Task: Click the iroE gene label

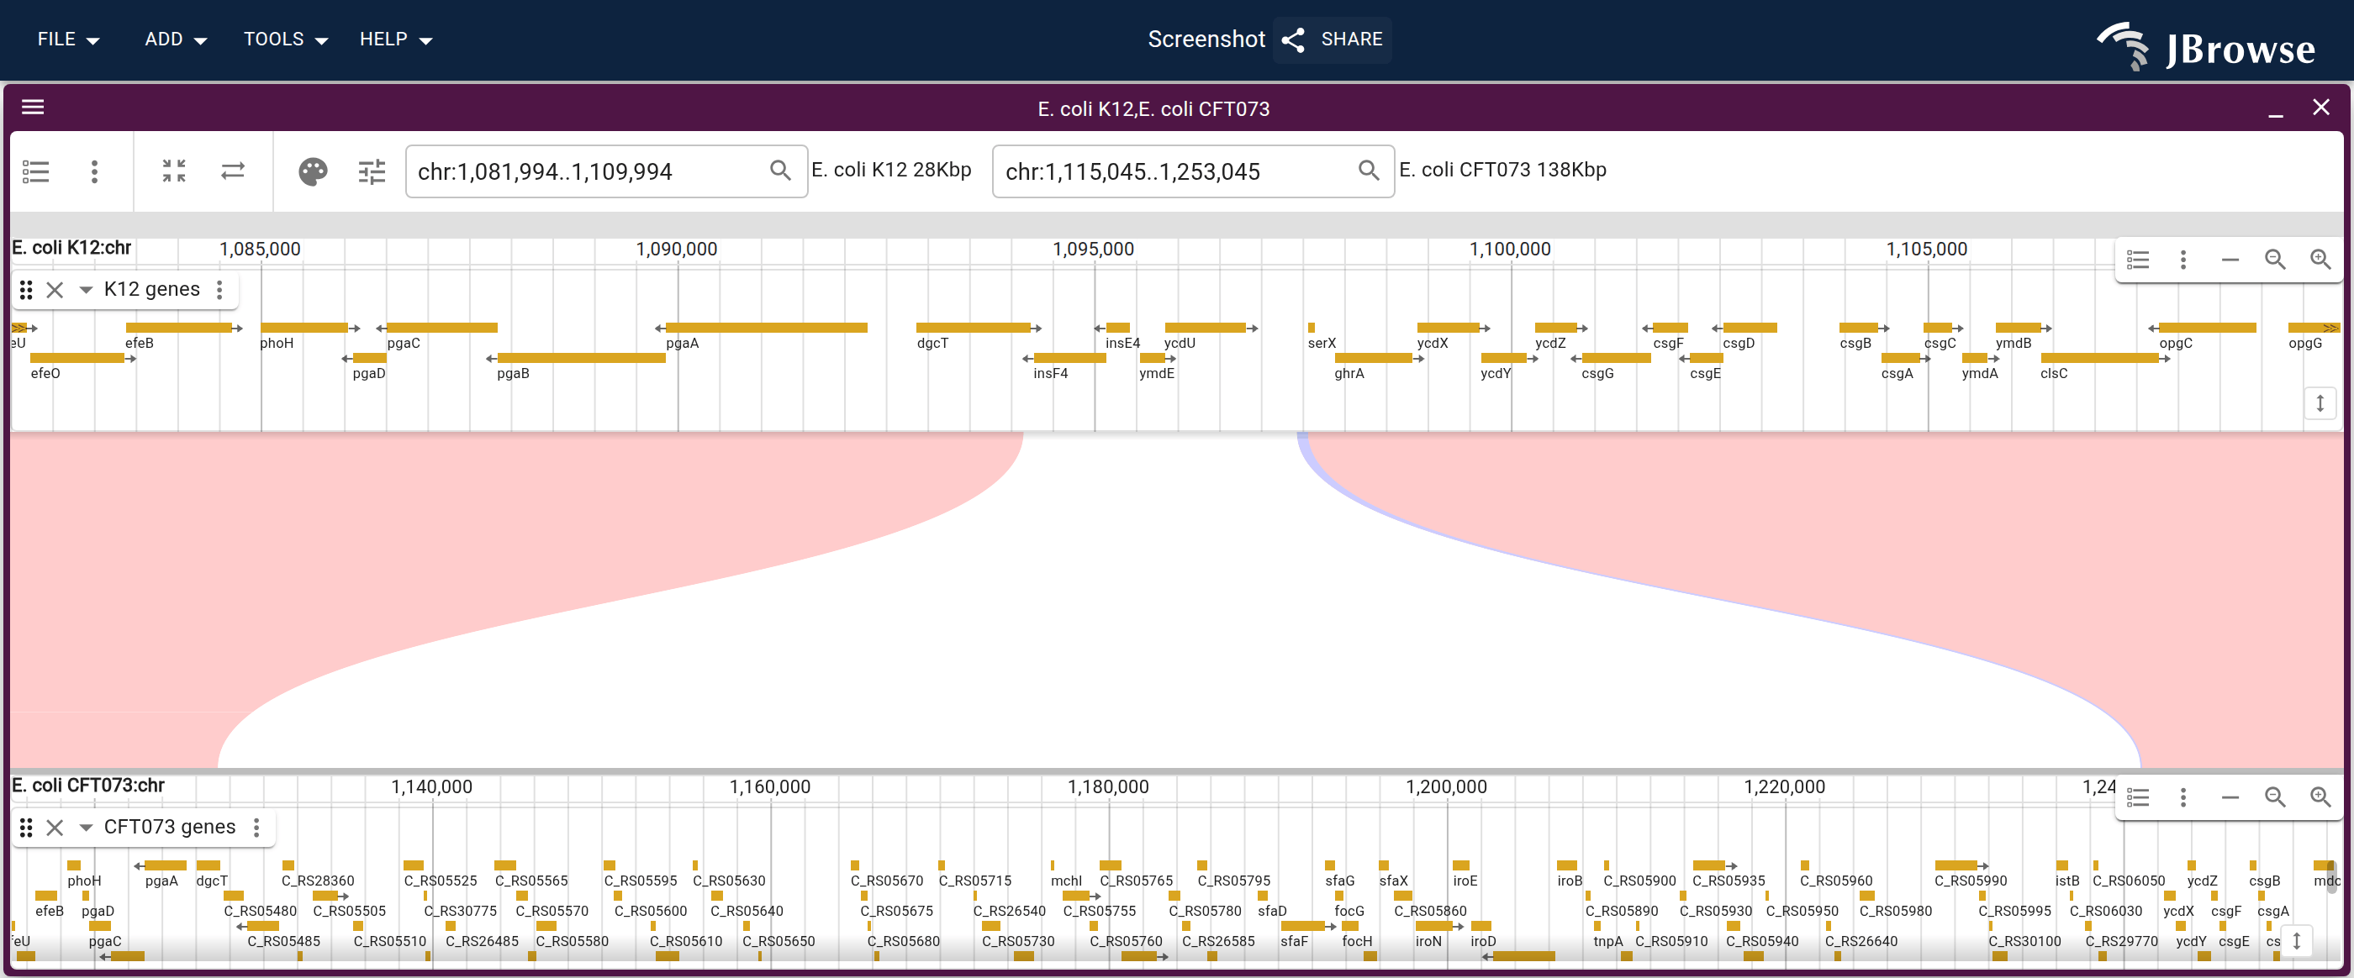Action: click(x=1465, y=881)
